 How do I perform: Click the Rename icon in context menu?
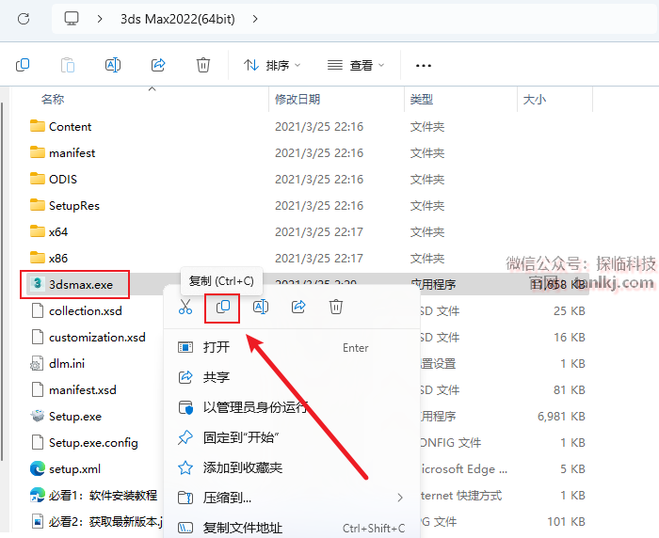pos(261,307)
